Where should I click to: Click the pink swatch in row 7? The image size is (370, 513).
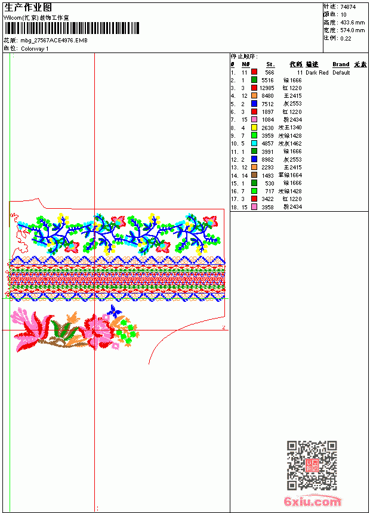click(254, 119)
